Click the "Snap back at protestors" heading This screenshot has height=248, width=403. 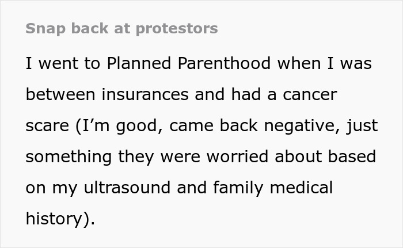121,28
